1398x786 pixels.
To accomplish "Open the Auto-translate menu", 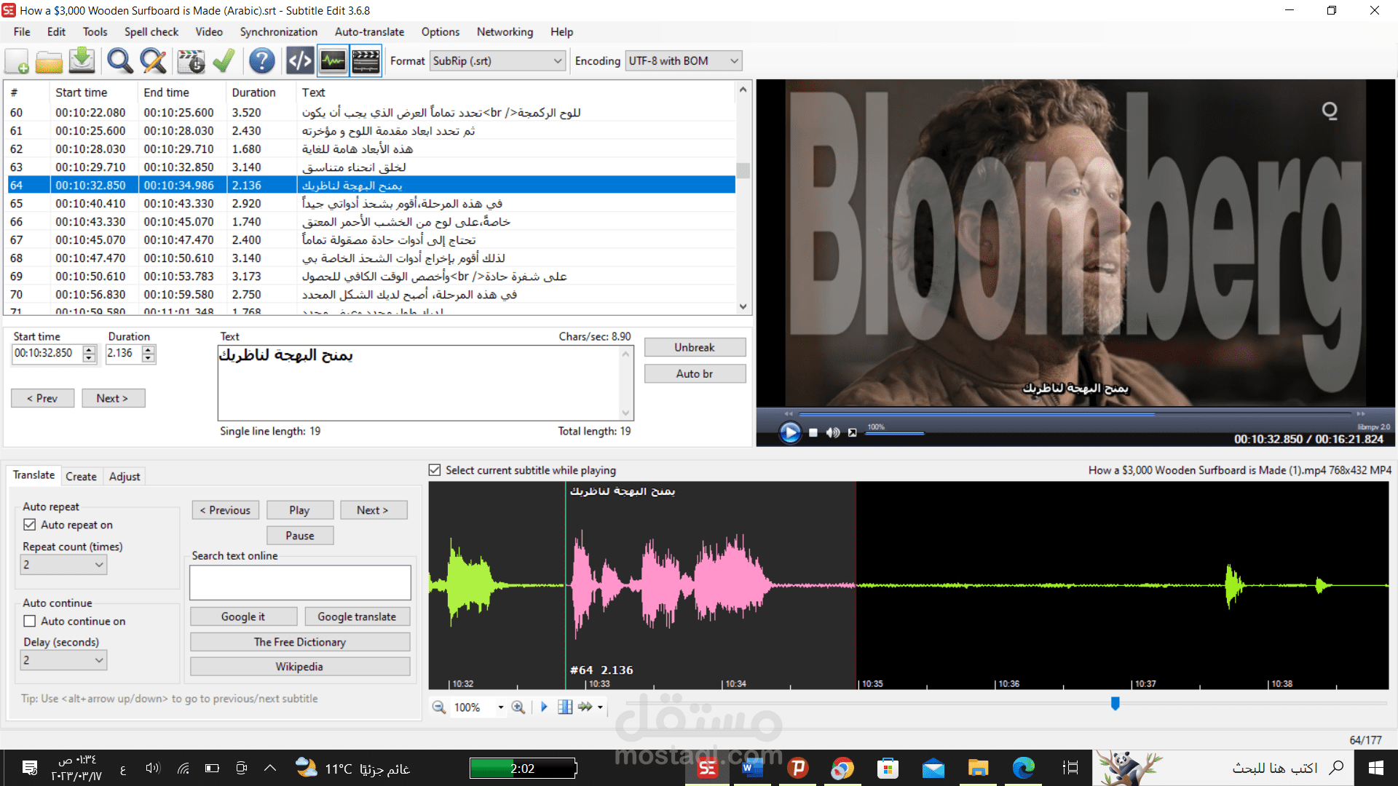I will [x=369, y=32].
